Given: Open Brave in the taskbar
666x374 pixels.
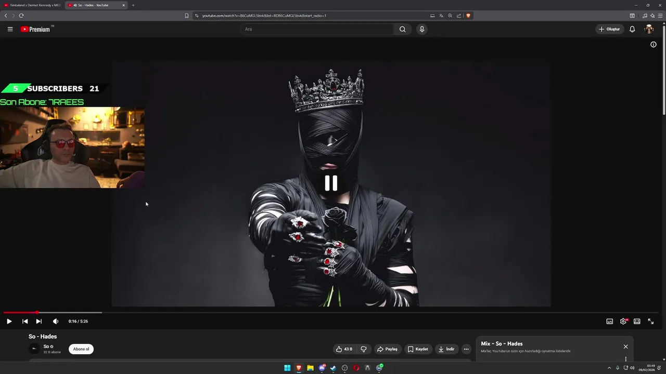Looking at the screenshot, I should coord(299,368).
